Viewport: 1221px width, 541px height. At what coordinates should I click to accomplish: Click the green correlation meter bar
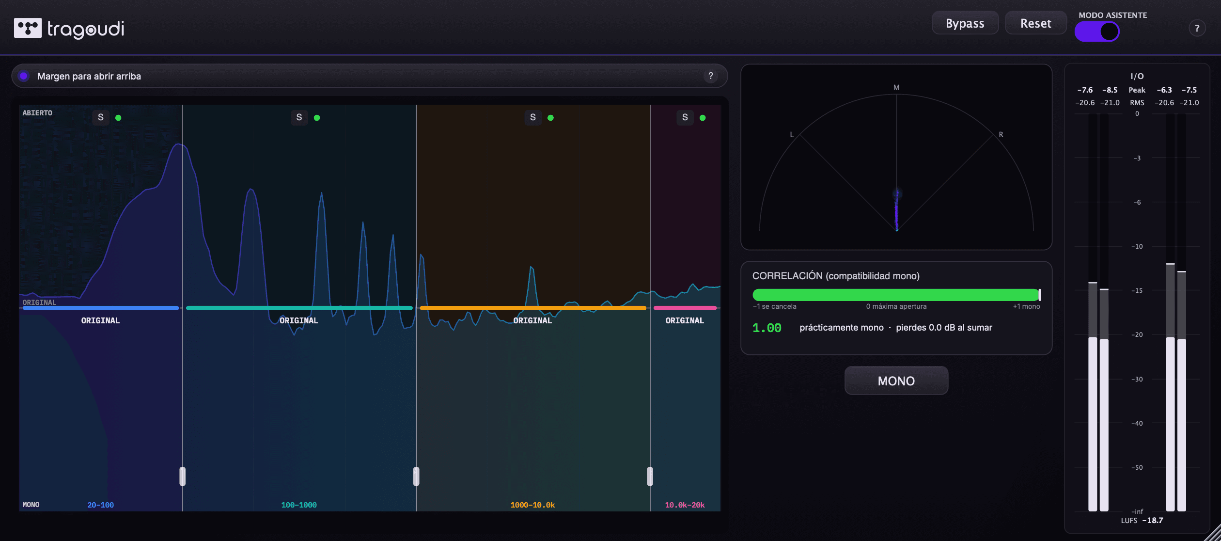pyautogui.click(x=896, y=295)
